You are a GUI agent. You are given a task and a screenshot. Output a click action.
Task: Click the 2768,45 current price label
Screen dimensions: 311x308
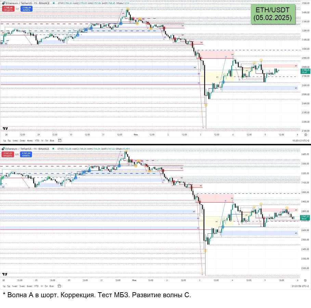(305, 70)
